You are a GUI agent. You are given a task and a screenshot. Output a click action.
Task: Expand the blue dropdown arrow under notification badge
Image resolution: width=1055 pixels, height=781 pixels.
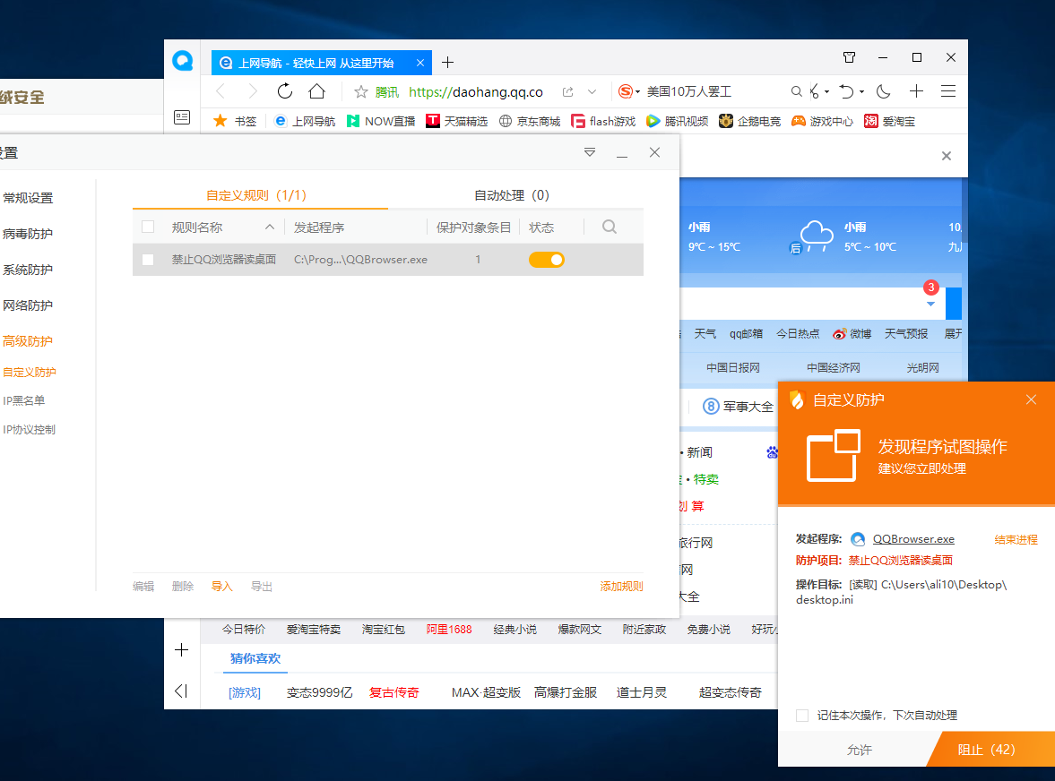pos(930,304)
